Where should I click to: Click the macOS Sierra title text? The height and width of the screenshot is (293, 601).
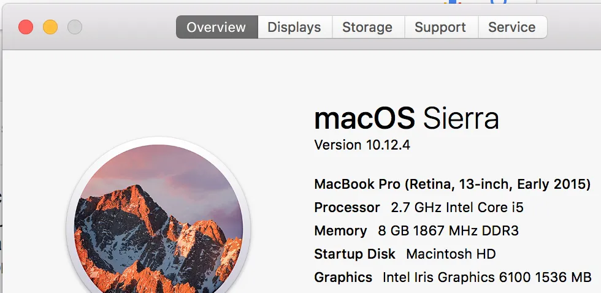tap(406, 118)
